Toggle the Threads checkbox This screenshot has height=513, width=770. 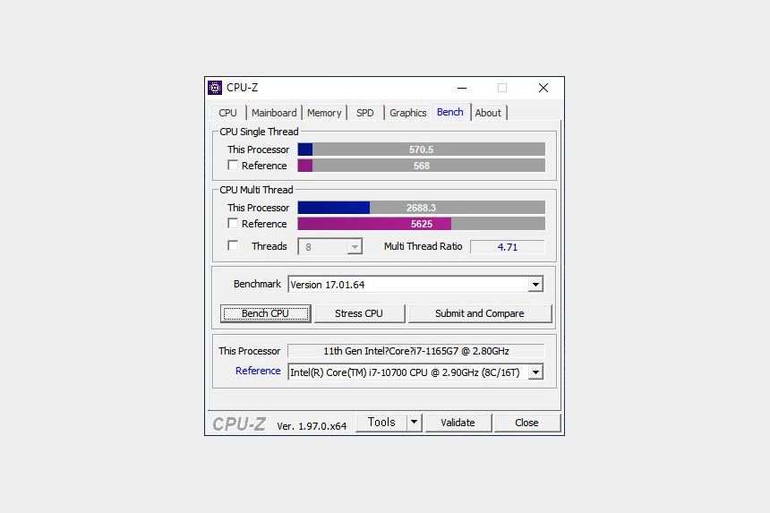click(233, 245)
